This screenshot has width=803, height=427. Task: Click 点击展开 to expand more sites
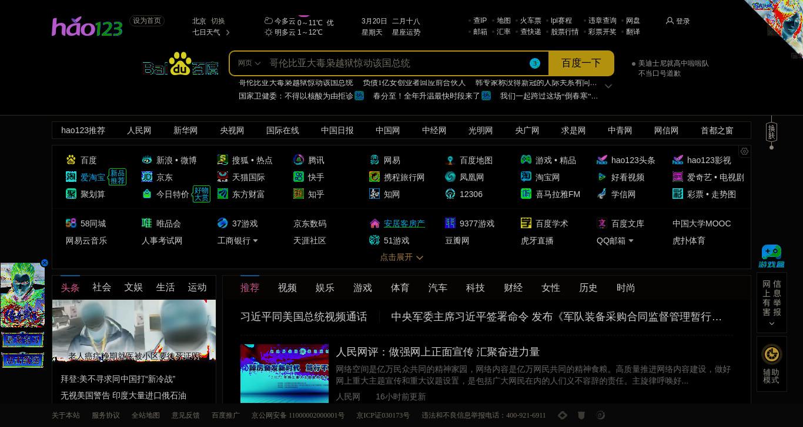point(401,257)
